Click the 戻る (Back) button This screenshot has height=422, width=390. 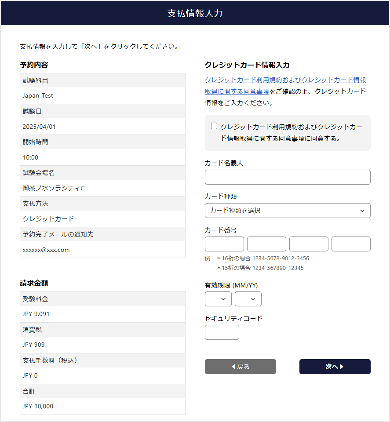point(240,367)
